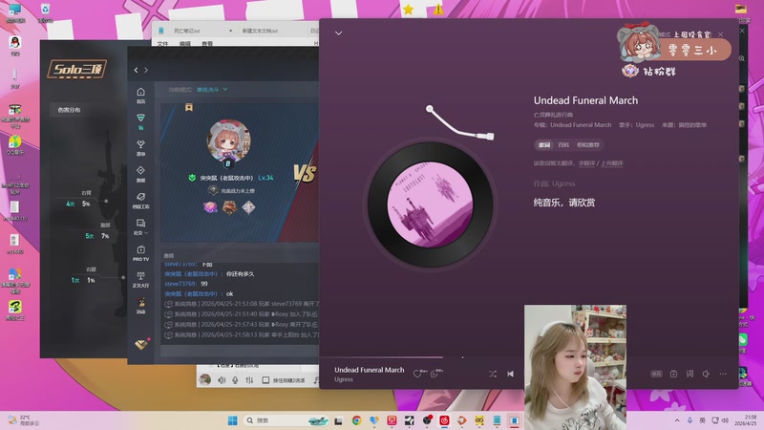Open the 查看 menu in Notepad

207,44
